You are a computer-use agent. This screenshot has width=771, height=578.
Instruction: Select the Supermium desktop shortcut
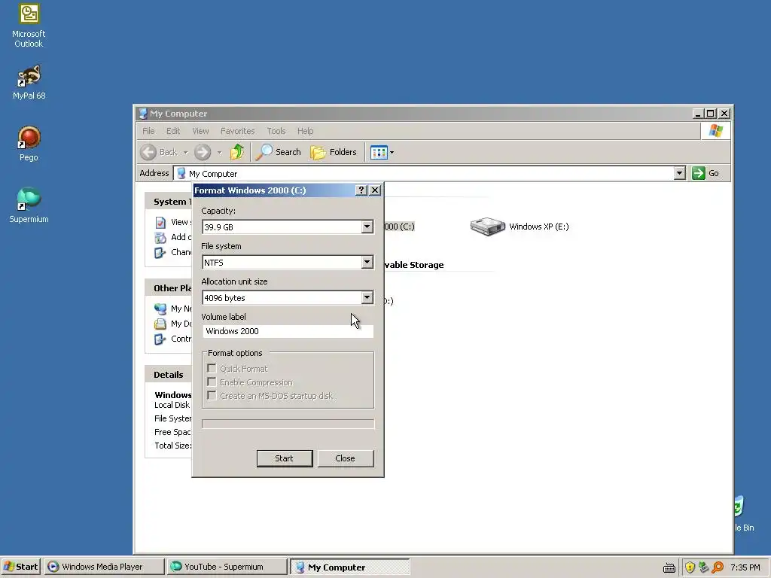pos(29,205)
